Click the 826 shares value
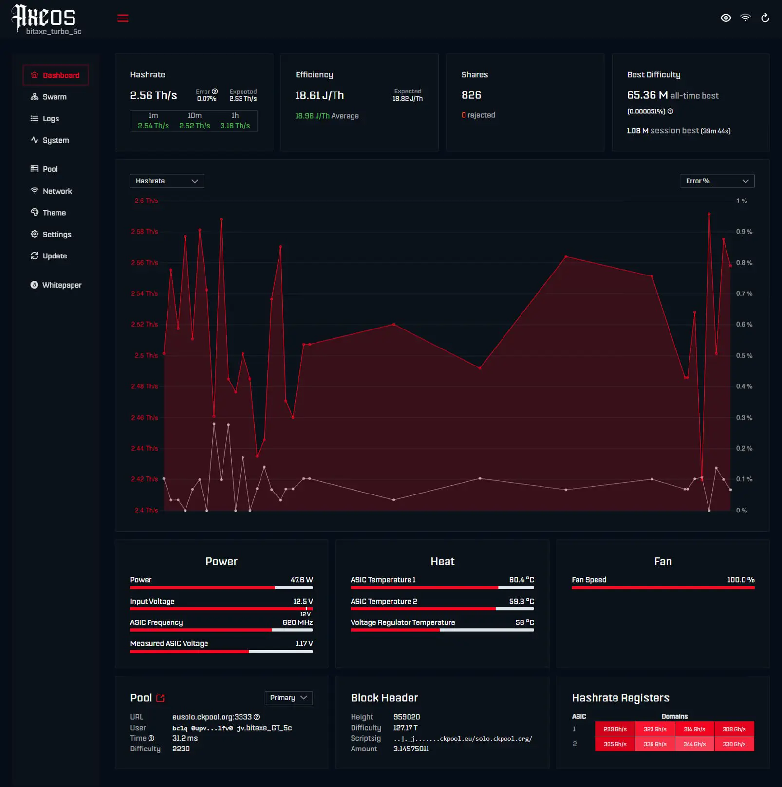Image resolution: width=782 pixels, height=787 pixels. coord(471,95)
